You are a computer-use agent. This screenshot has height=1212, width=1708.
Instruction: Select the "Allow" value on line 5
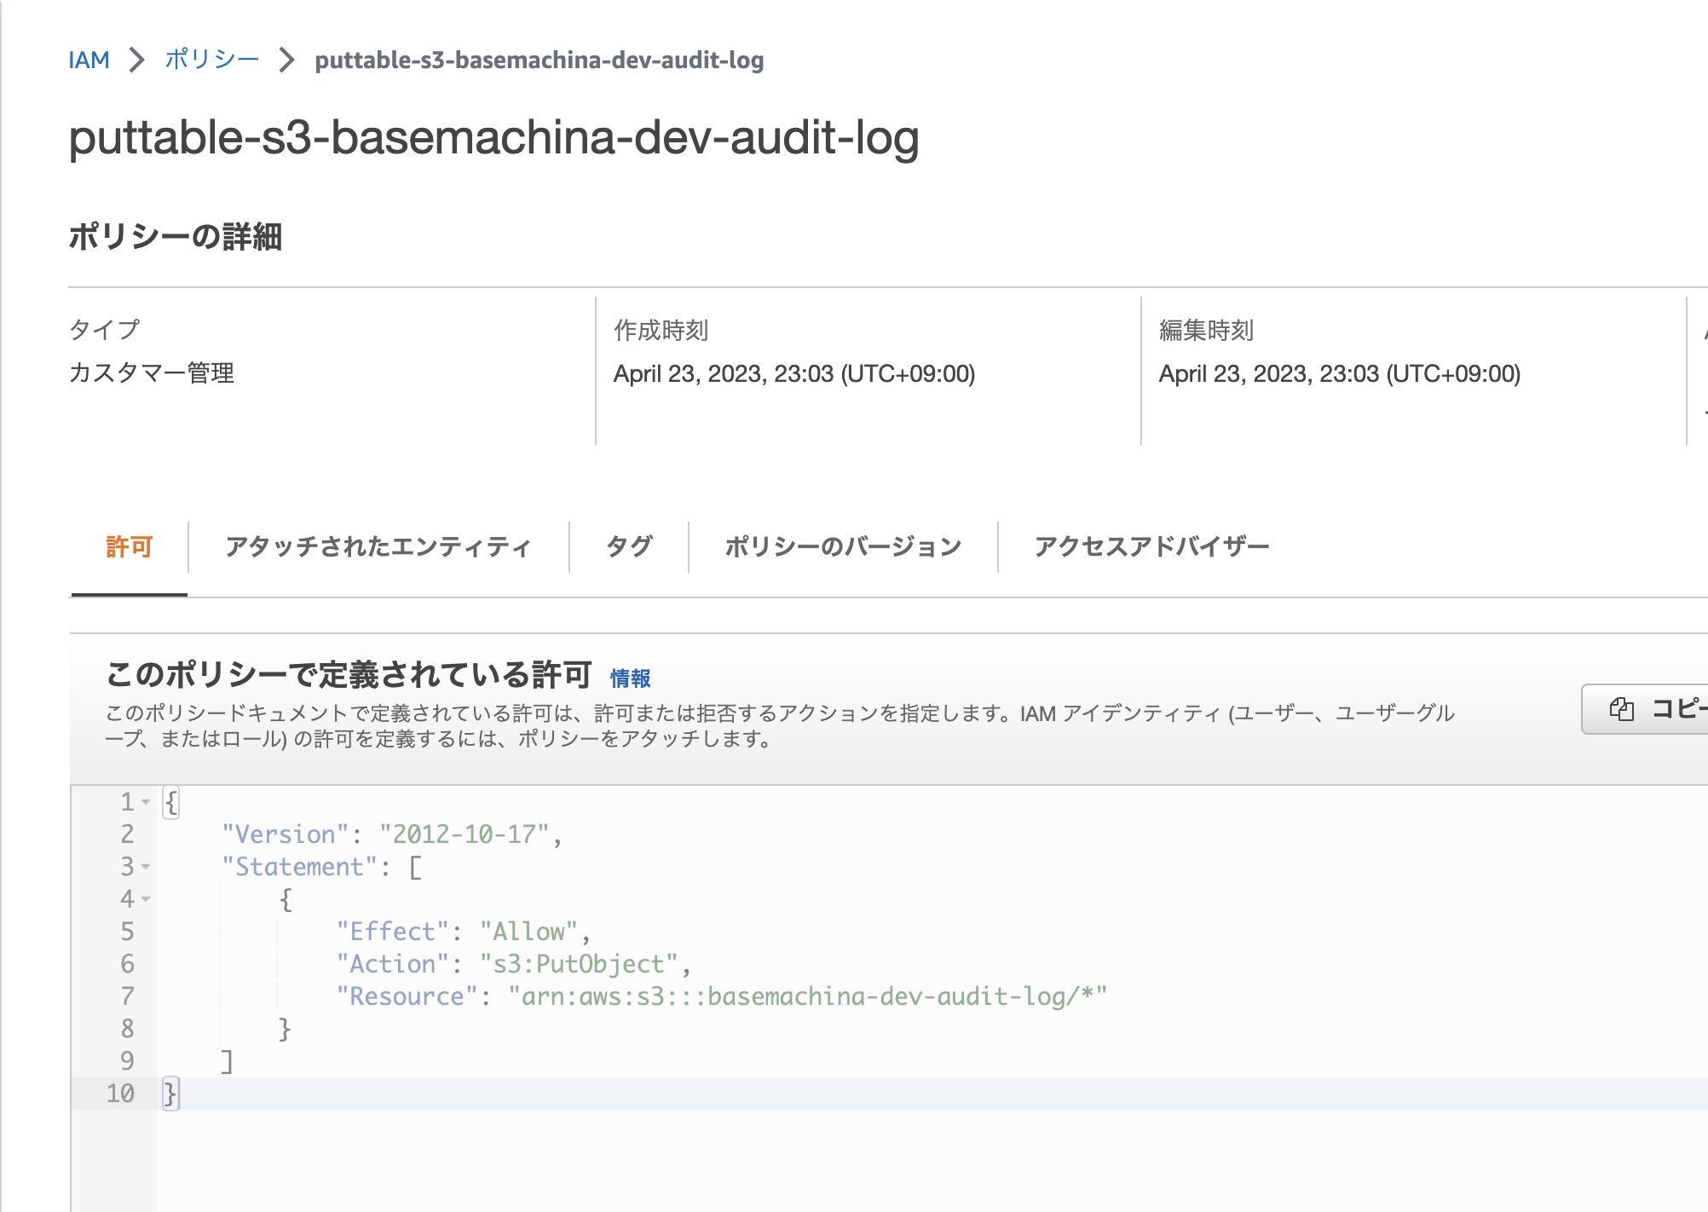pos(529,932)
